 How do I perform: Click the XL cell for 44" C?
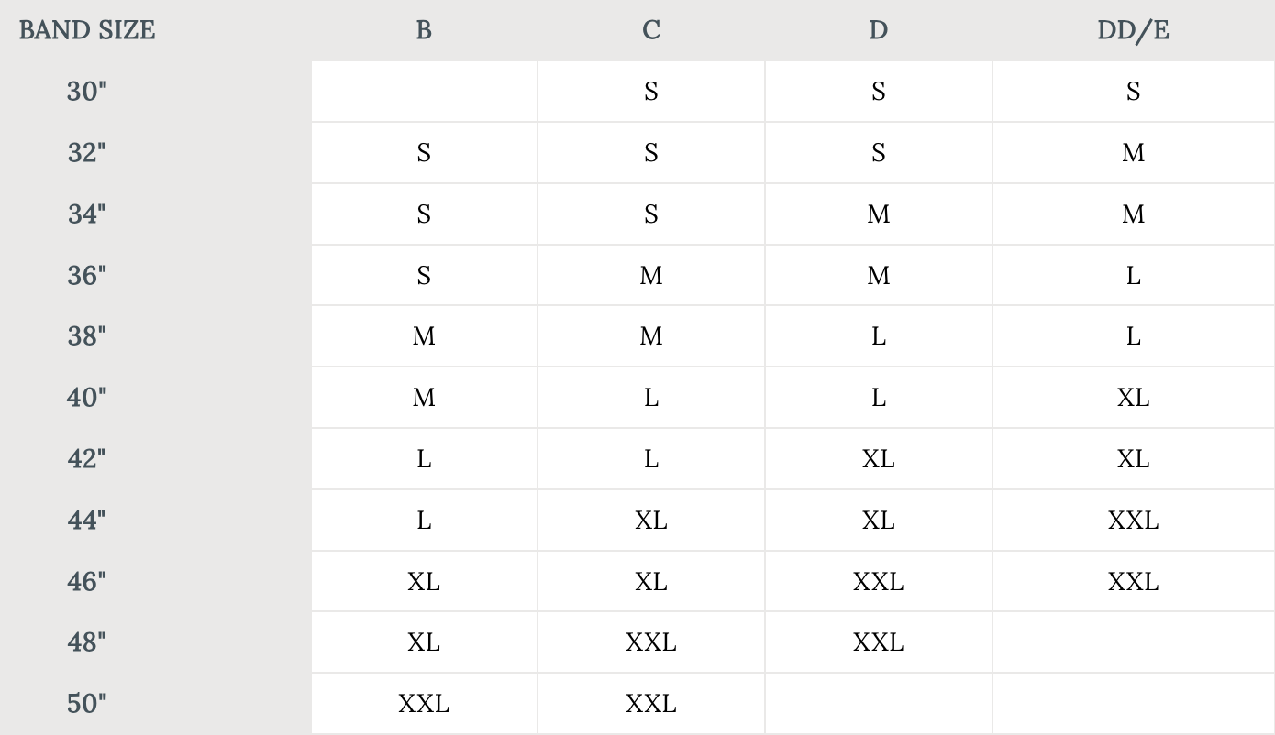(x=651, y=521)
